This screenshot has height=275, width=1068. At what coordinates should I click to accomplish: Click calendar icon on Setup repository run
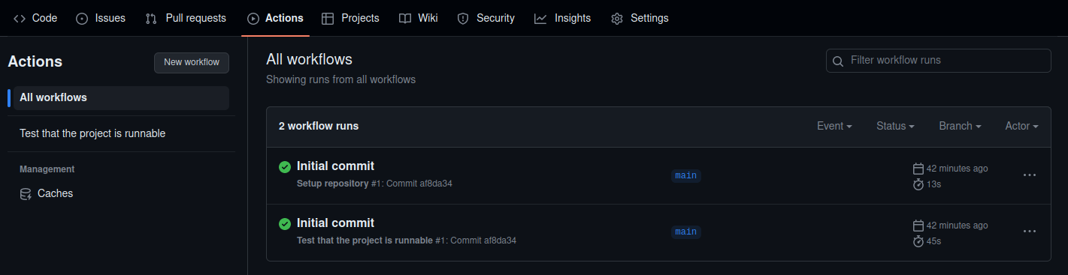tap(918, 169)
